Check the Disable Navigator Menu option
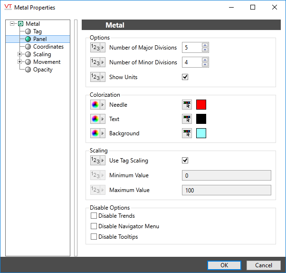Screen dimensions: 286x273 click(x=94, y=226)
